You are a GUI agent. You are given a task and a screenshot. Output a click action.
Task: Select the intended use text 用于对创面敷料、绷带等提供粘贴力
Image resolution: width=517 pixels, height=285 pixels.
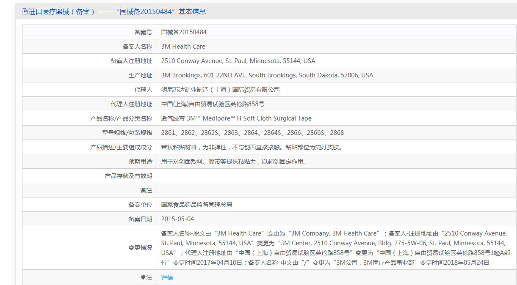(x=234, y=162)
